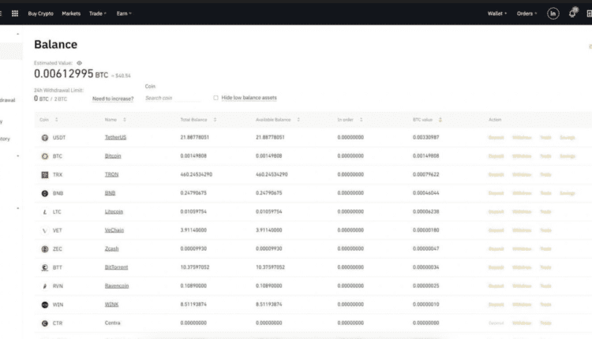Go to Buy Crypto
Screen dimensions: 592x339
(x=41, y=13)
